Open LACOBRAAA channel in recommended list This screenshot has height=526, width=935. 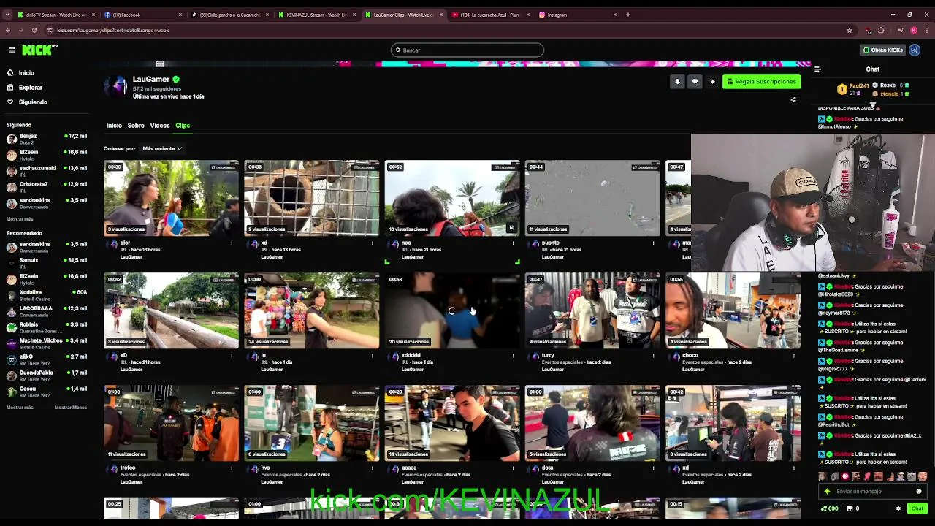(47, 311)
